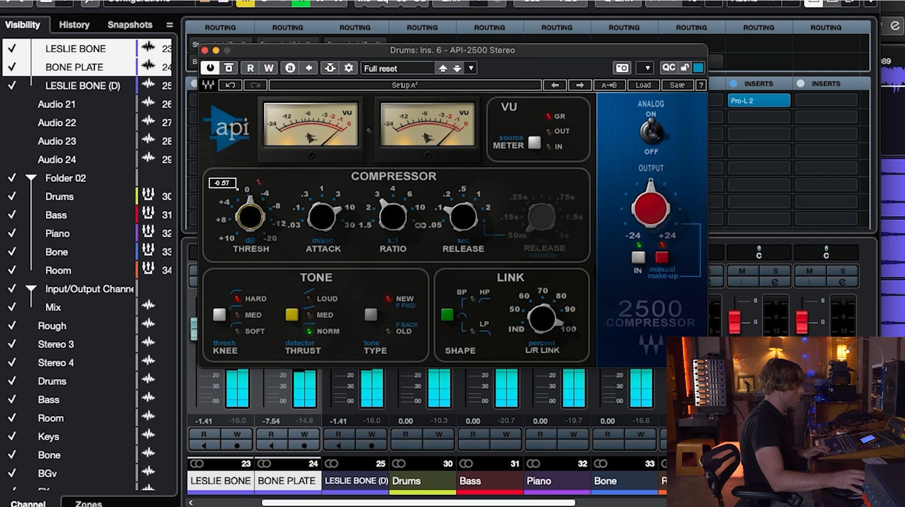Flip the ANALOG on/off toggle switch
Viewport: 905px width, 507px height.
[x=650, y=131]
